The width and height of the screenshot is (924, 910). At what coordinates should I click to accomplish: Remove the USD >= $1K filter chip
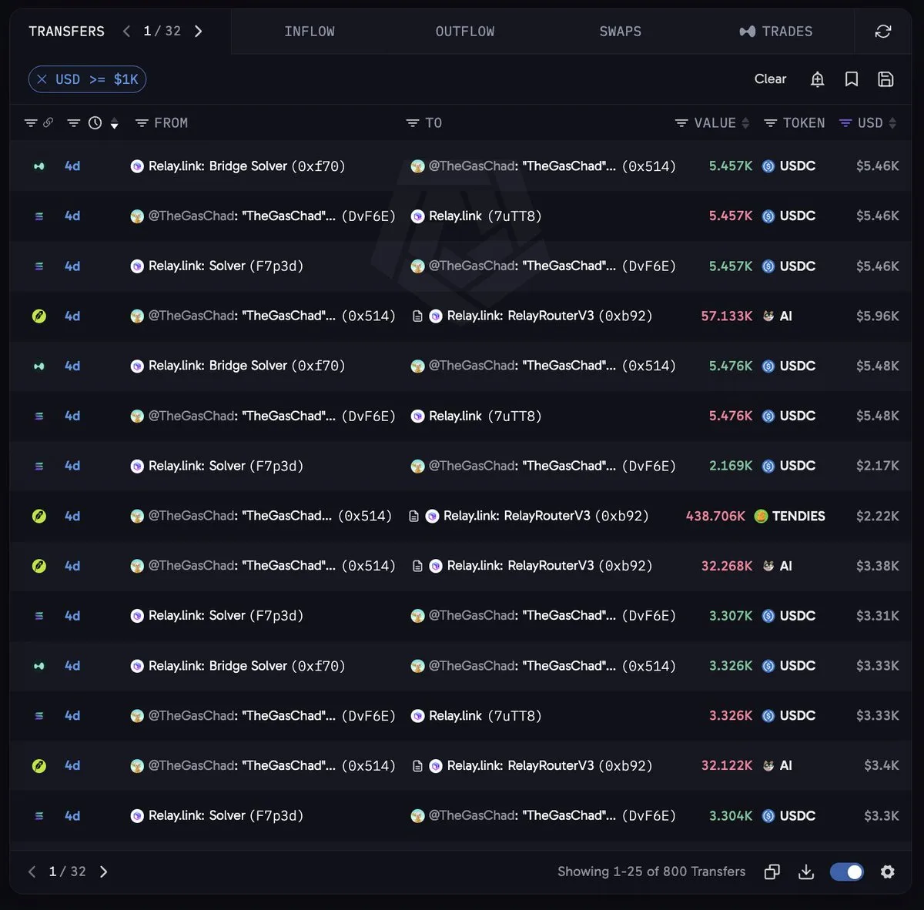click(42, 79)
